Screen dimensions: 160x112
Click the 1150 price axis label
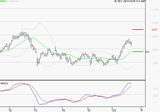tap(155, 10)
